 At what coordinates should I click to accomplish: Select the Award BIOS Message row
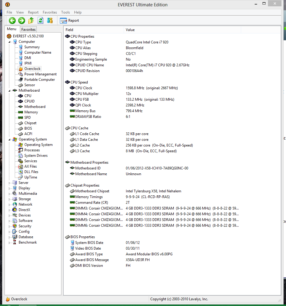tap(153, 260)
